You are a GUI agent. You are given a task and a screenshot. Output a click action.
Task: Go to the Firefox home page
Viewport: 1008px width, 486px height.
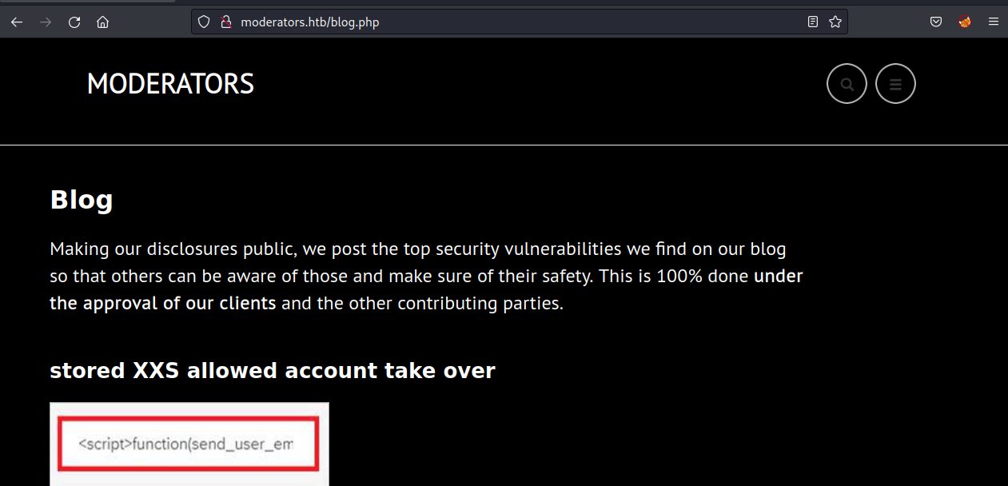102,22
